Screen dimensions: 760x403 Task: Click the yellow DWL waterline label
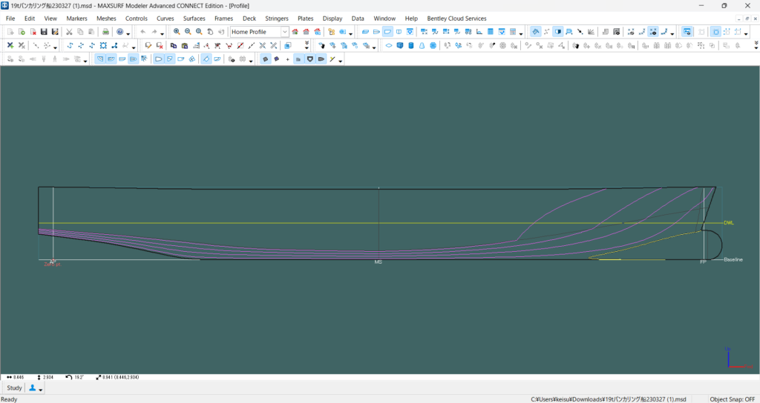728,222
